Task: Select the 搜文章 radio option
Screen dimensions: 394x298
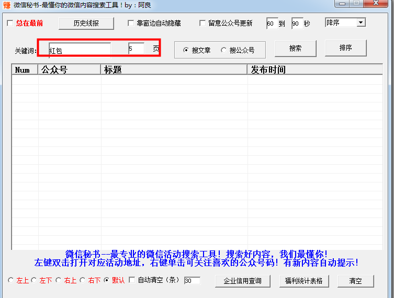Action: 186,50
